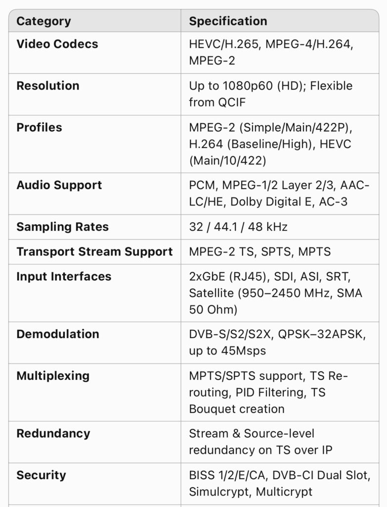Click the Profiles row label
The width and height of the screenshot is (387, 507).
tap(39, 127)
